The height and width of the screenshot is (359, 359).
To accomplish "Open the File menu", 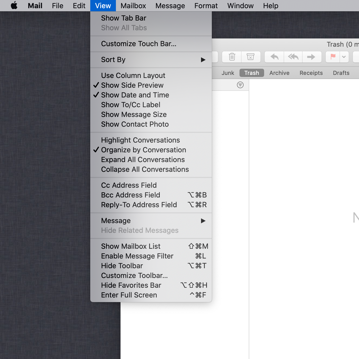I will tap(57, 6).
